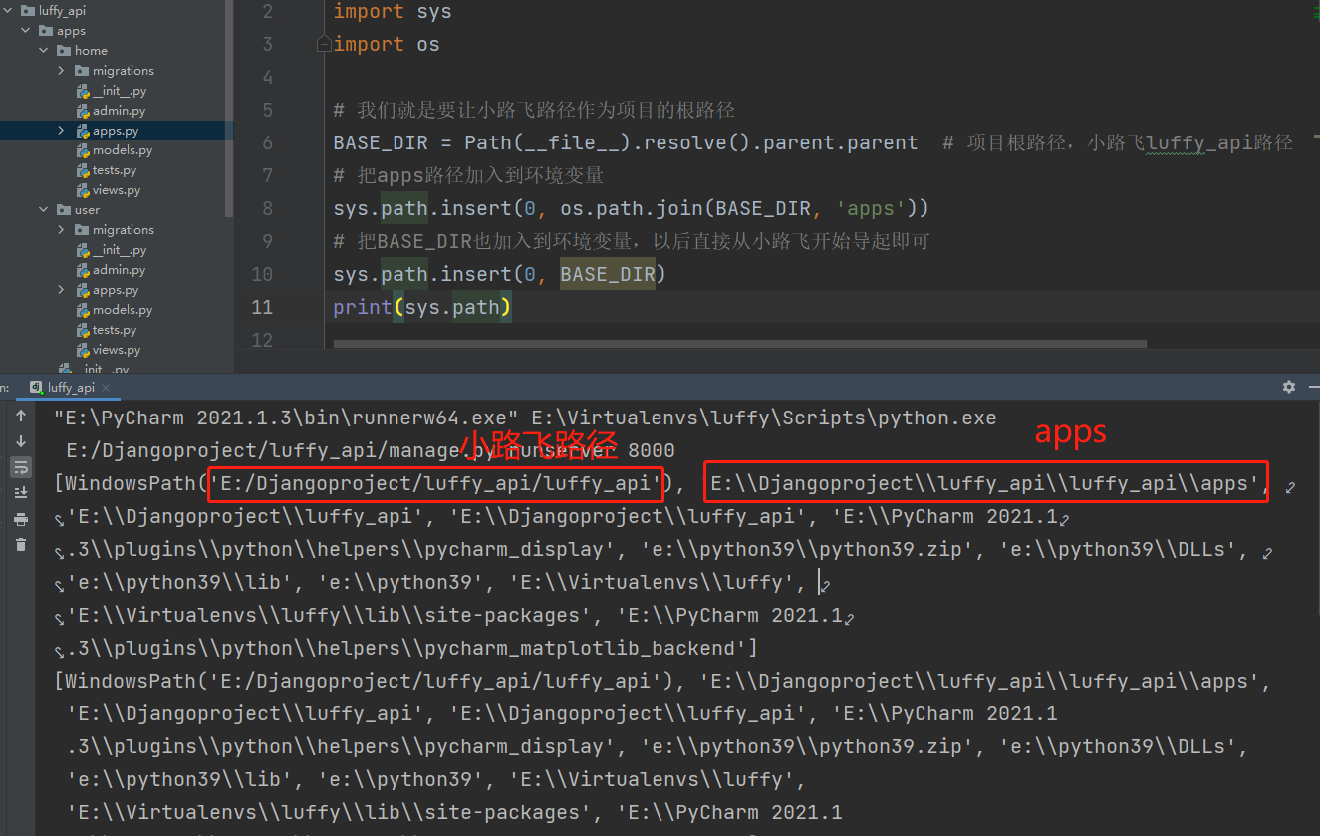Open apps.py in home folder
Viewport: 1320px width, 836px height.
click(109, 131)
